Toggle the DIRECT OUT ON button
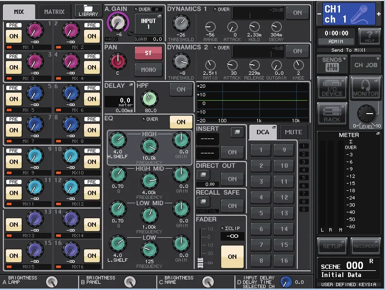Image resolution: width=385 pixels, height=290 pixels. tap(232, 179)
